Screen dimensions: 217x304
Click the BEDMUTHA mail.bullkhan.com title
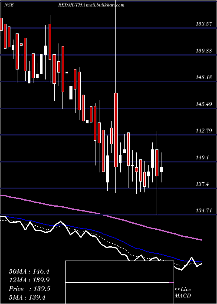91,5
